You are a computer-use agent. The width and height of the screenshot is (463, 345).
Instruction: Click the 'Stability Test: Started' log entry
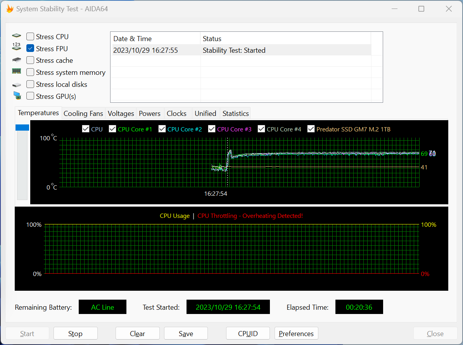pos(234,50)
